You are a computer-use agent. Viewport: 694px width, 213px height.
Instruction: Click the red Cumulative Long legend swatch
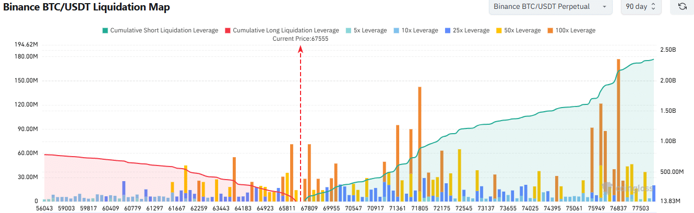click(x=228, y=30)
